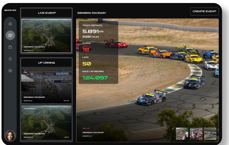Screen dimensions: 229x145
Task: Select the Live Event header
Action: click(47, 13)
